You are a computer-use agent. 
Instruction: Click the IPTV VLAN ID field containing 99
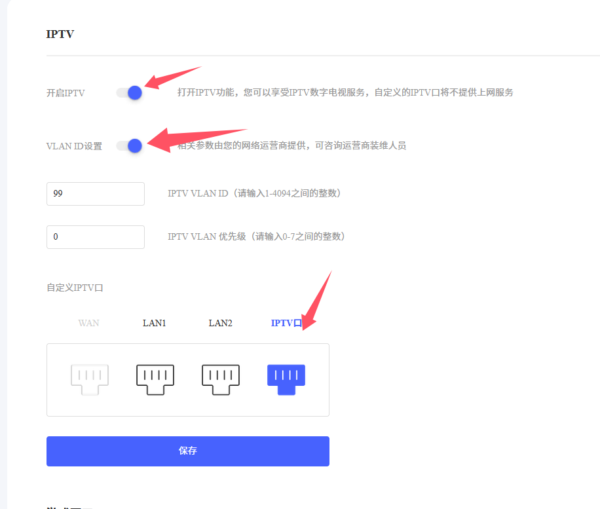96,194
